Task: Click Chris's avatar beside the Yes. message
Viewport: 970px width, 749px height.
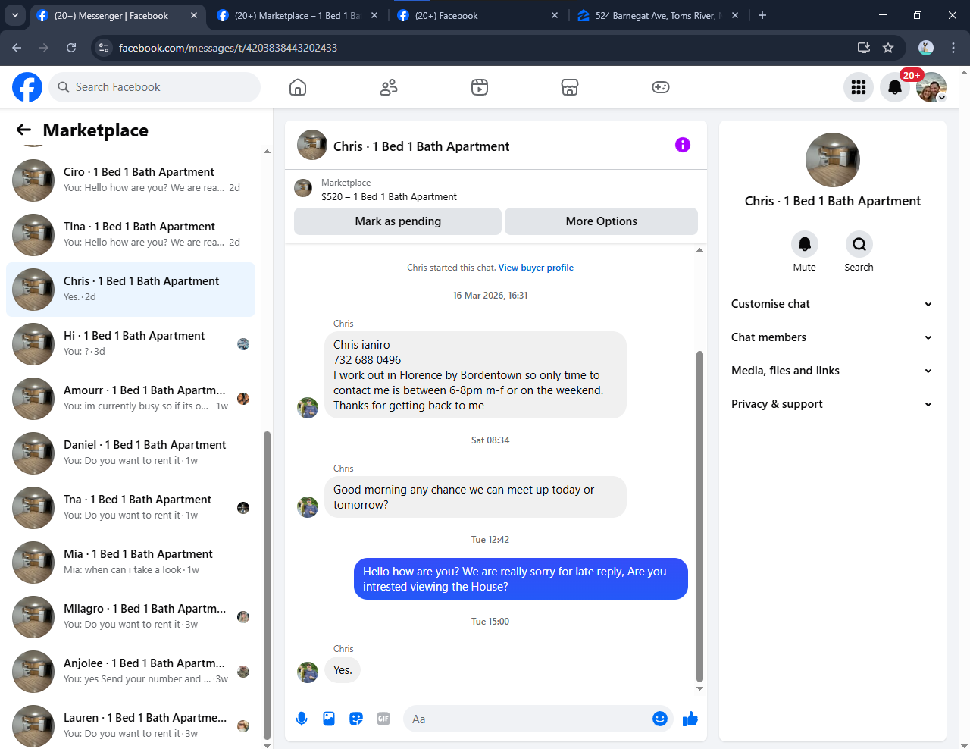Action: tap(308, 672)
